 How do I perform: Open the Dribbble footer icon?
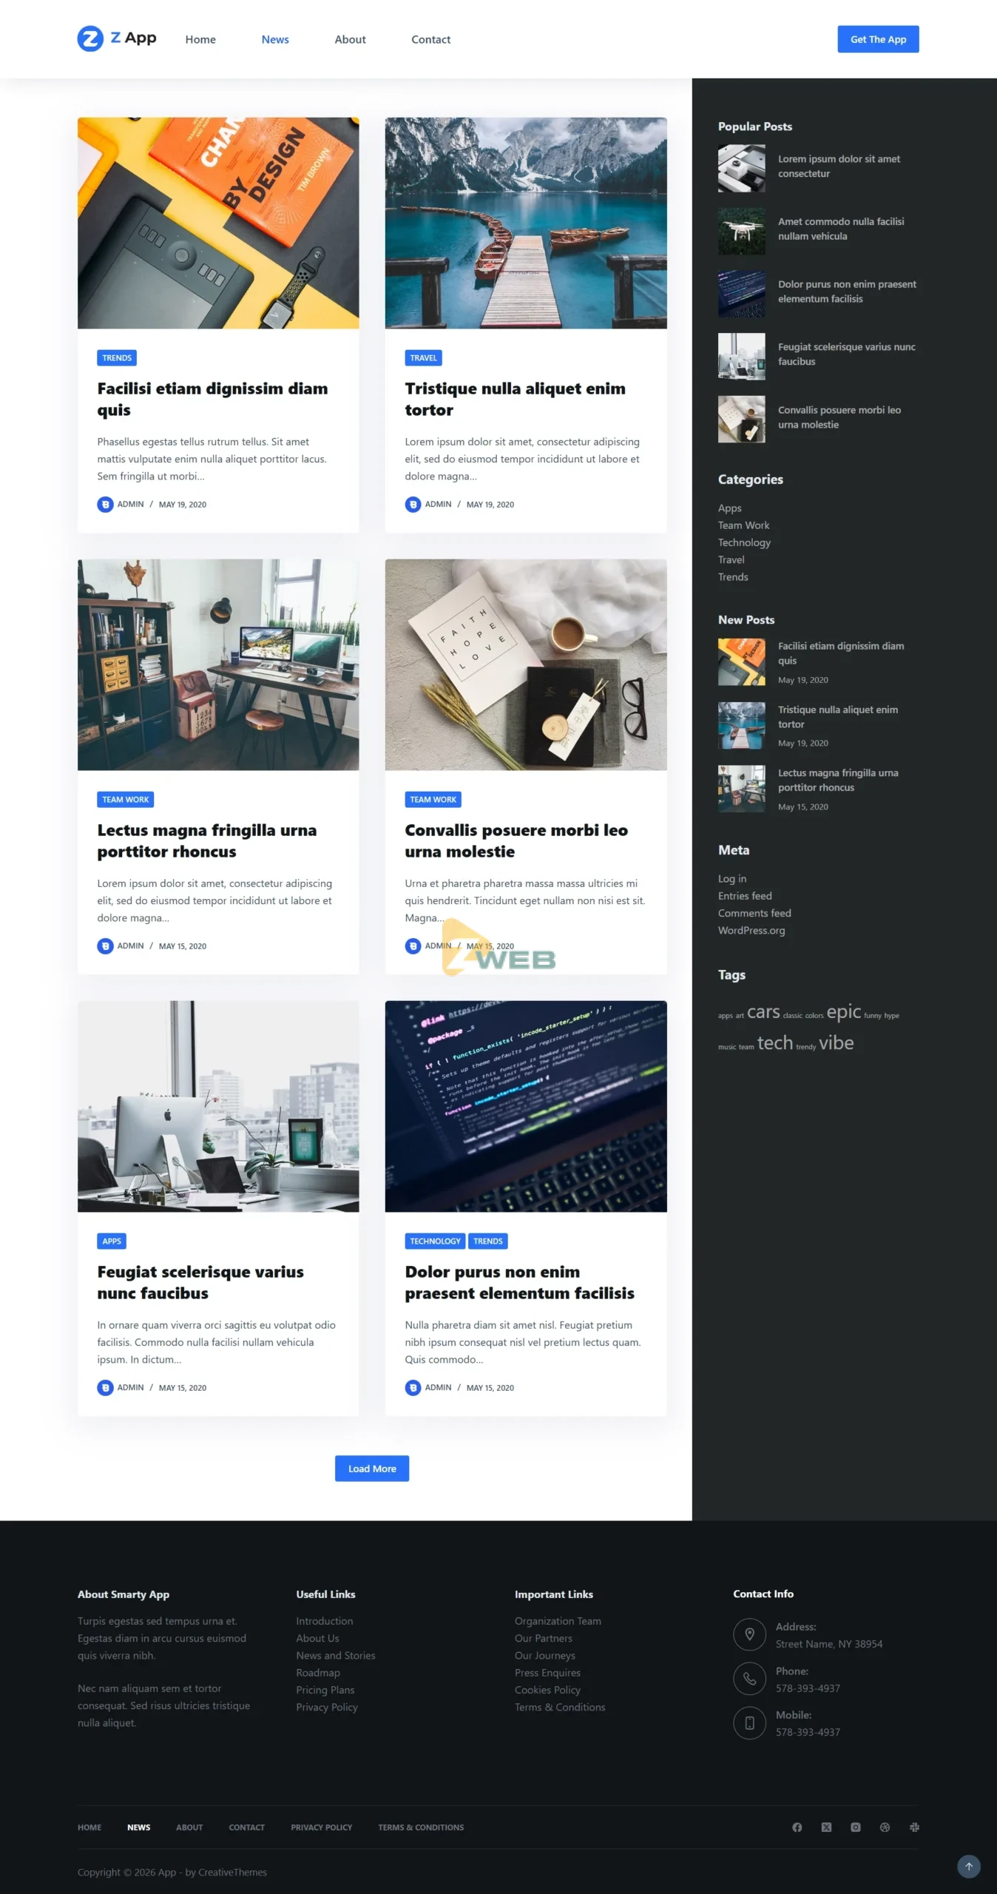[885, 1827]
